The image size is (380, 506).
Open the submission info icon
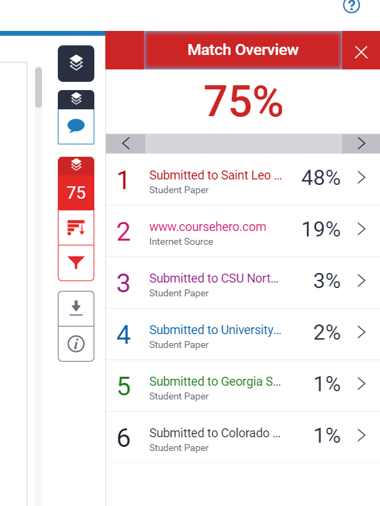tap(76, 344)
